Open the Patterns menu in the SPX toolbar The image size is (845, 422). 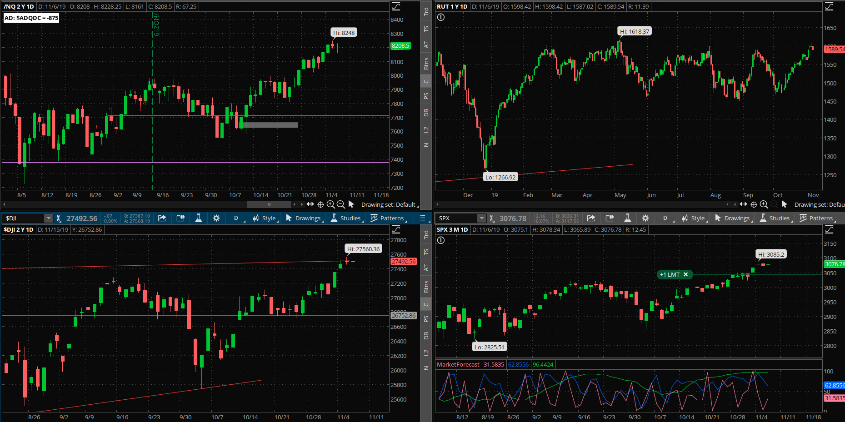pyautogui.click(x=817, y=218)
